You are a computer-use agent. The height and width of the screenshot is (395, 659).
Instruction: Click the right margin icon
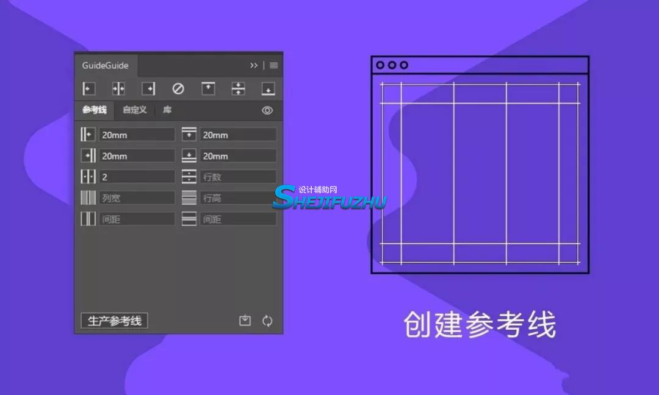[x=88, y=155]
